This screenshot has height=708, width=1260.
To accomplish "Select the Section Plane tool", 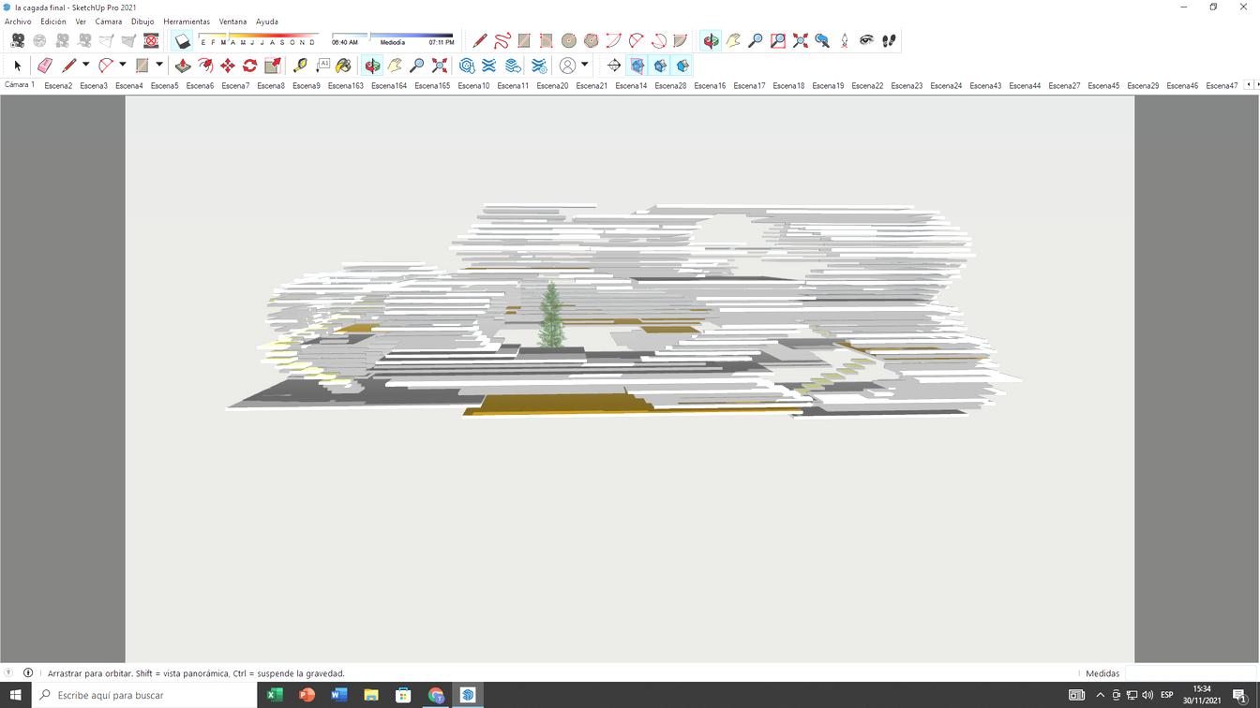I will (614, 66).
